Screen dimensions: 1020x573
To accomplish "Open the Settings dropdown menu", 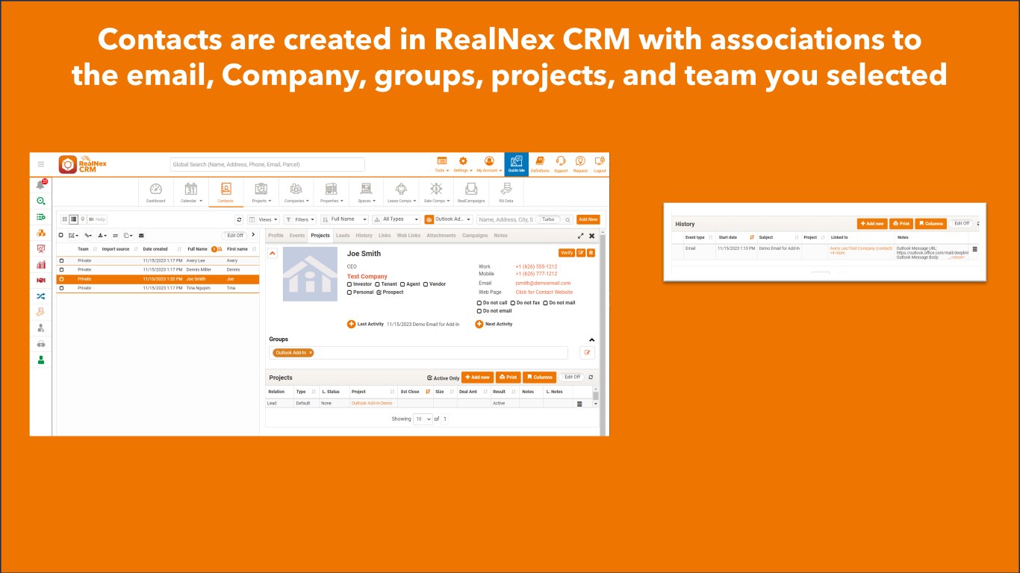I will [x=462, y=164].
